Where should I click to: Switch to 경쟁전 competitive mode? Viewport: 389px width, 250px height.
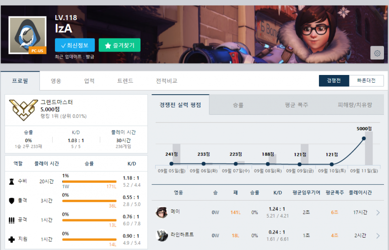point(334,80)
